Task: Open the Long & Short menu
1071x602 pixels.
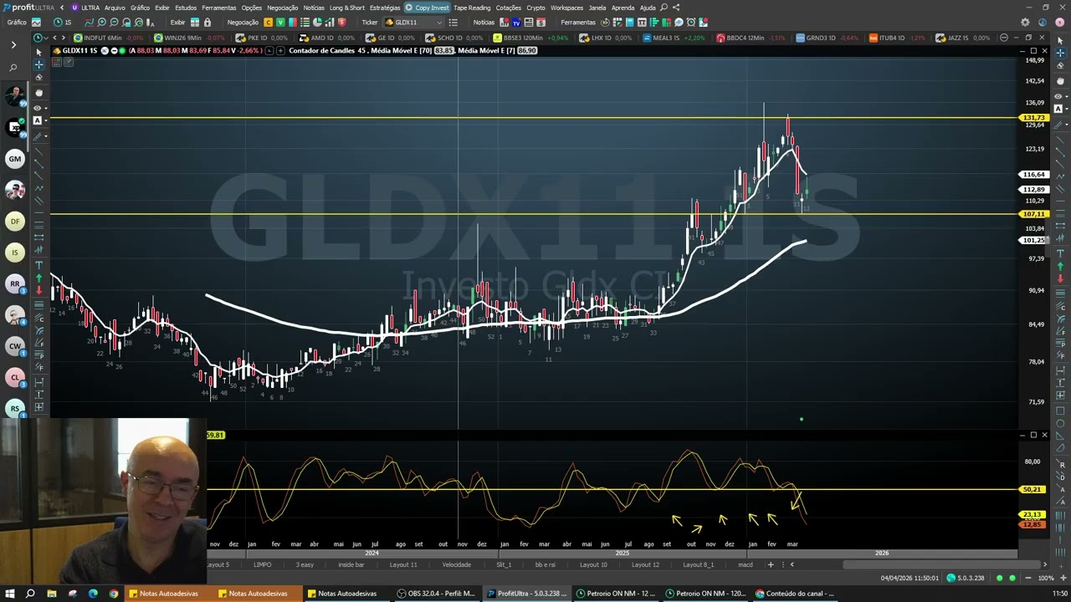Action: click(x=346, y=8)
